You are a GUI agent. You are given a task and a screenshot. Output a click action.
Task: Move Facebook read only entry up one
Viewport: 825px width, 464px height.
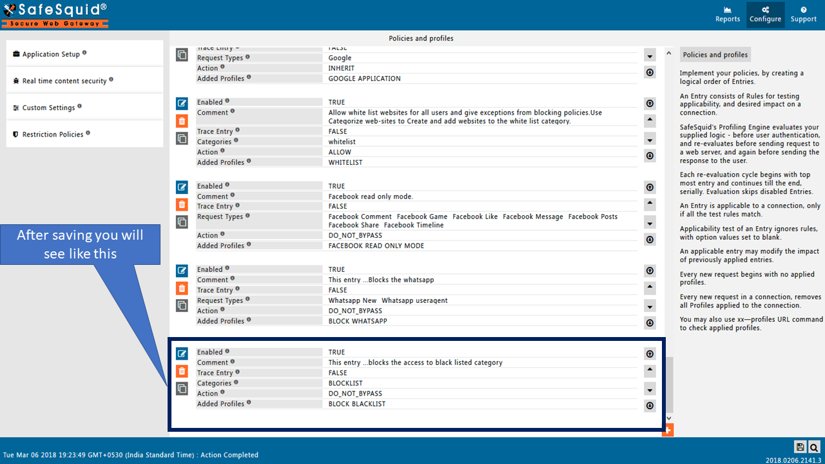click(x=650, y=204)
